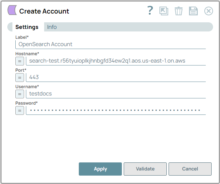The image size is (220, 184).
Task: Toggle expression mode for Port field
Action: 20,78
